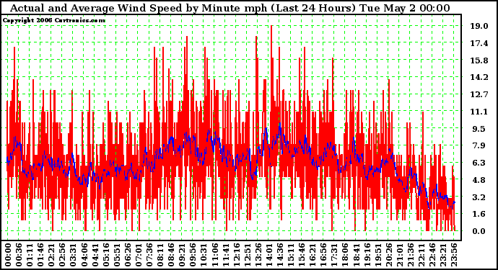Click the 21:36 time label
This screenshot has width=498, height=270.
click(x=411, y=255)
